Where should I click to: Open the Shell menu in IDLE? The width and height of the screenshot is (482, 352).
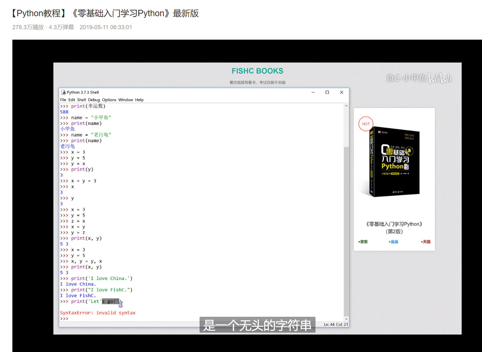point(82,100)
